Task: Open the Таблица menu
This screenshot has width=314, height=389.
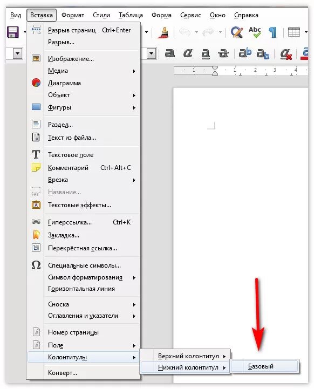Action: click(131, 15)
